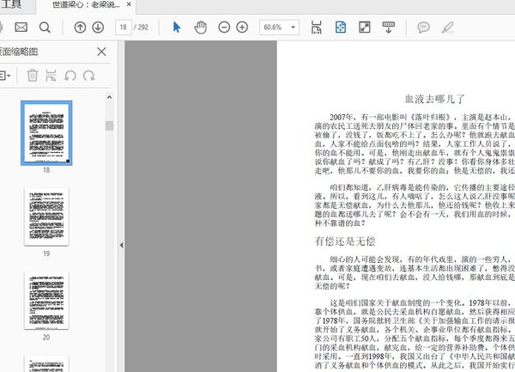Image resolution: width=515 pixels, height=372 pixels.
Task: Zoom in with the plus button
Action: [x=242, y=27]
